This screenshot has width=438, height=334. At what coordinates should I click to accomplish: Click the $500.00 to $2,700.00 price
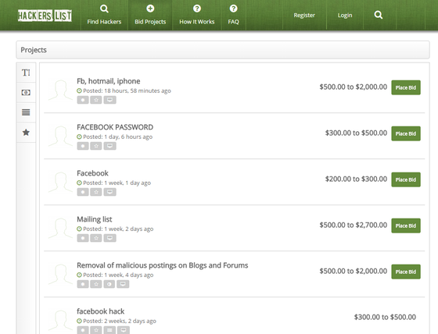(x=354, y=225)
